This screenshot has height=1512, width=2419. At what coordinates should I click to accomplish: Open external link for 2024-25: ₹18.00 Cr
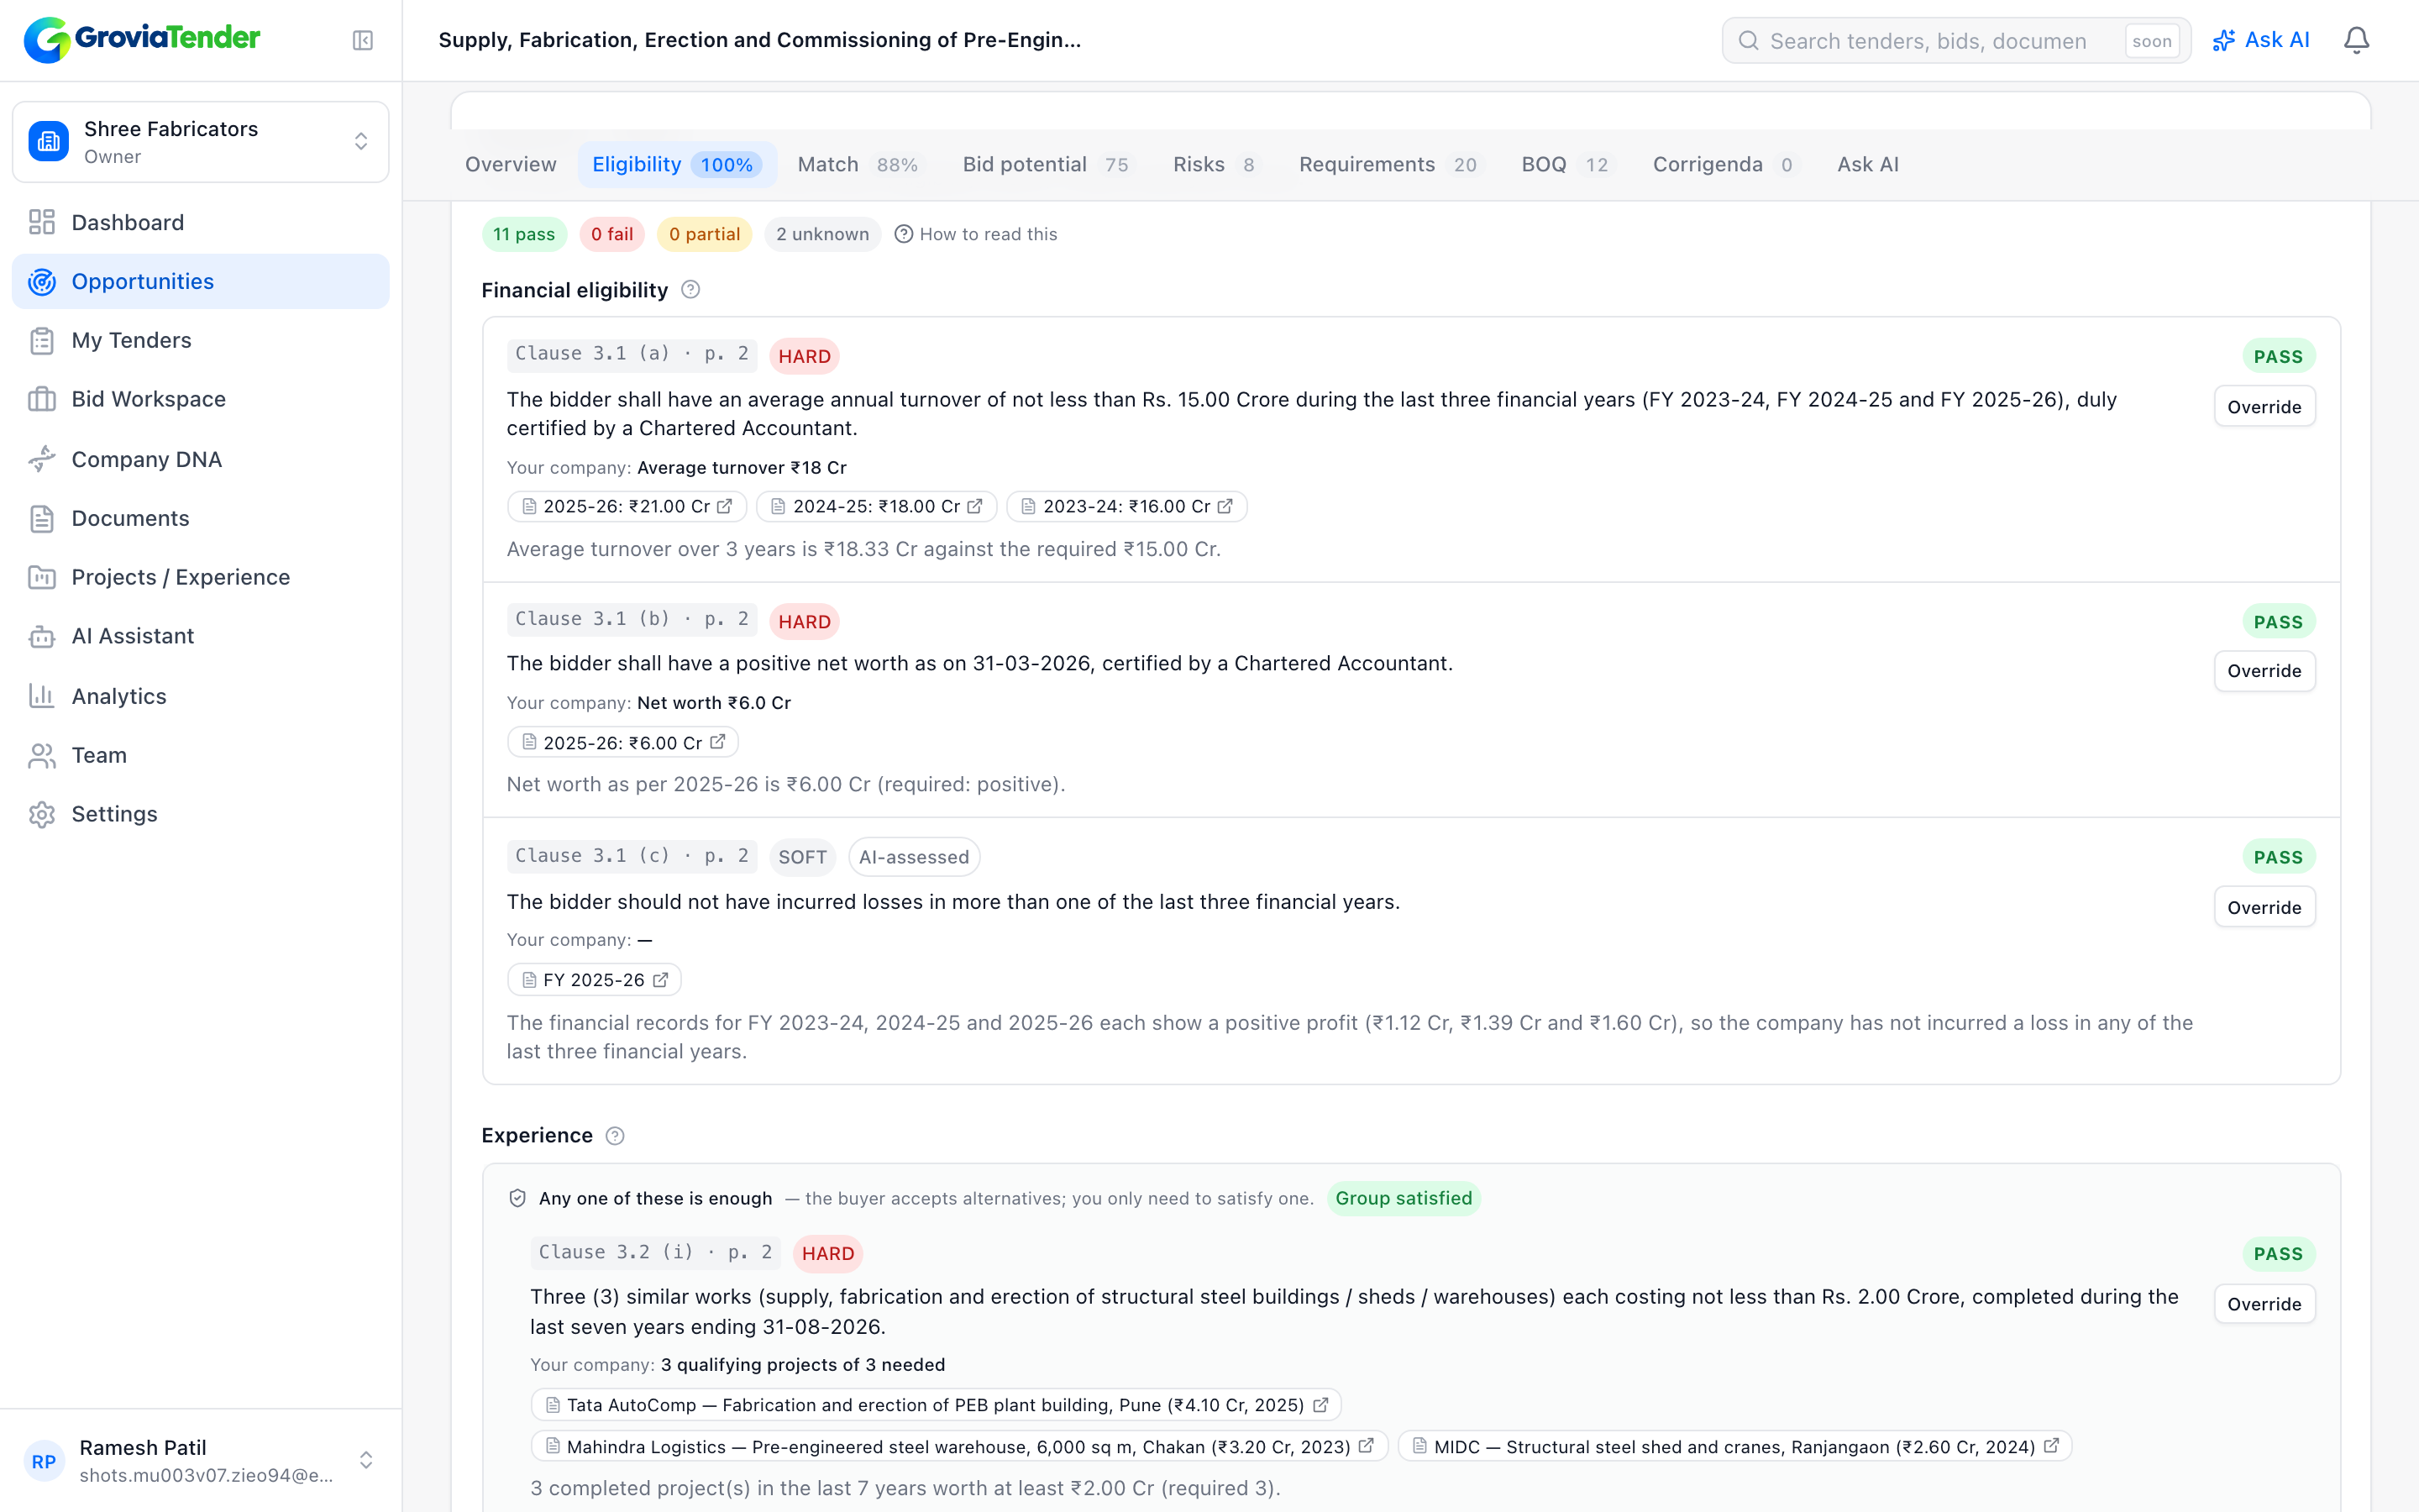(x=974, y=506)
